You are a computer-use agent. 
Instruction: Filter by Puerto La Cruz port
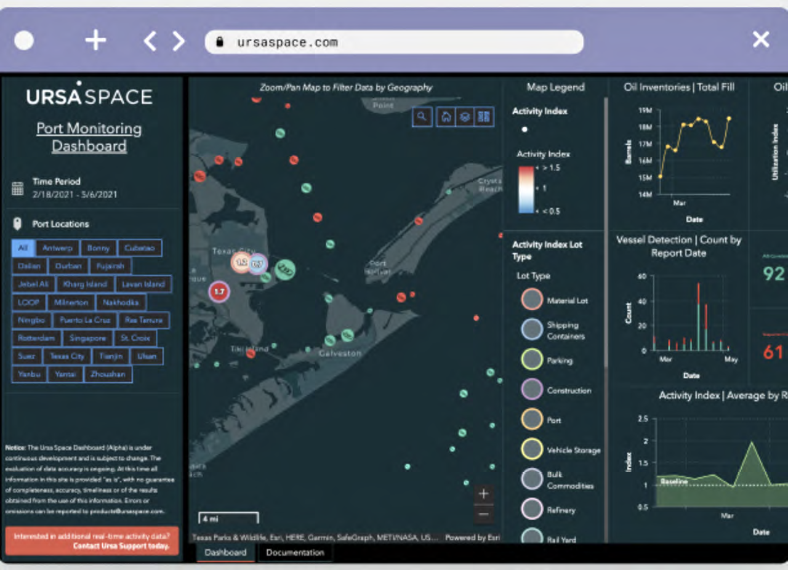click(84, 320)
